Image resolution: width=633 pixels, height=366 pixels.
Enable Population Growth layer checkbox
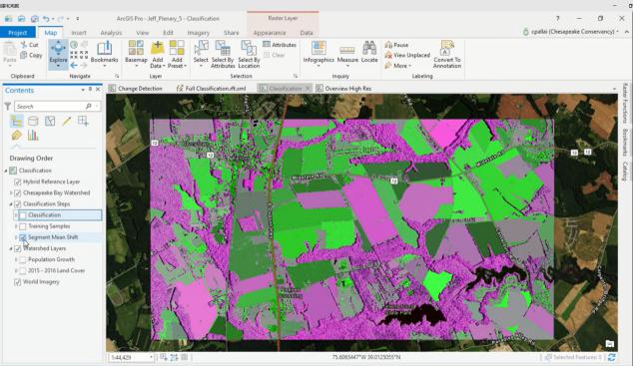pos(23,259)
